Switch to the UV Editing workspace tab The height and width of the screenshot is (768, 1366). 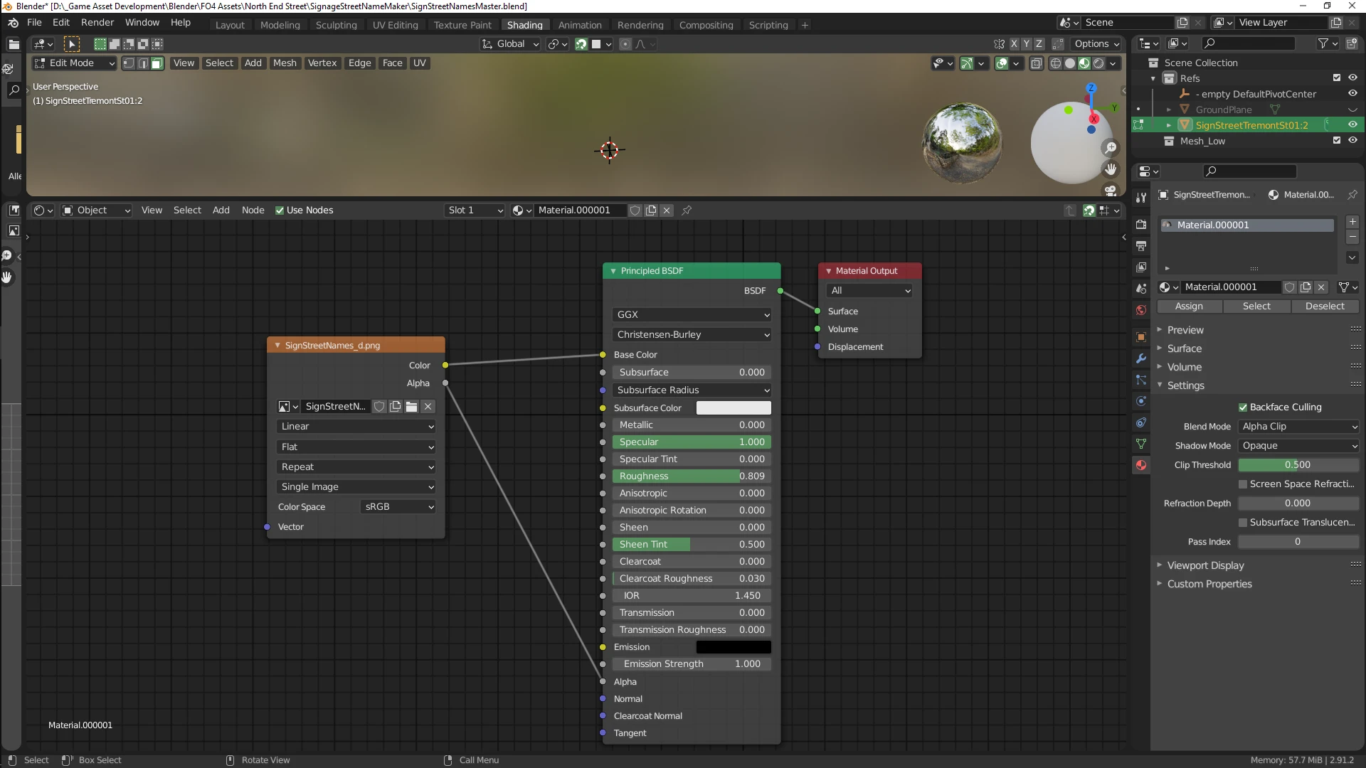tap(395, 25)
